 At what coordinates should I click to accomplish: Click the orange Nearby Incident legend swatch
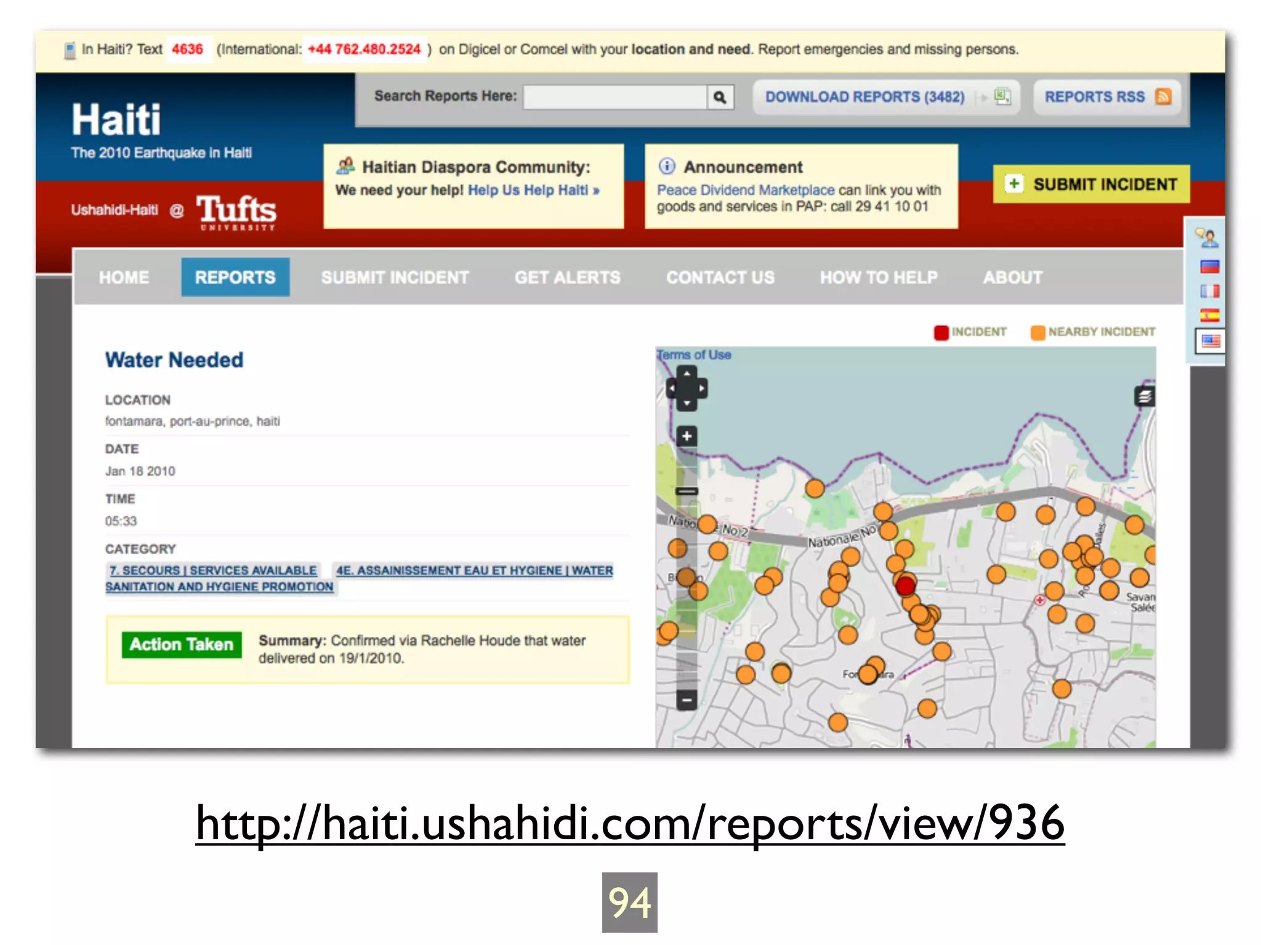[1038, 332]
